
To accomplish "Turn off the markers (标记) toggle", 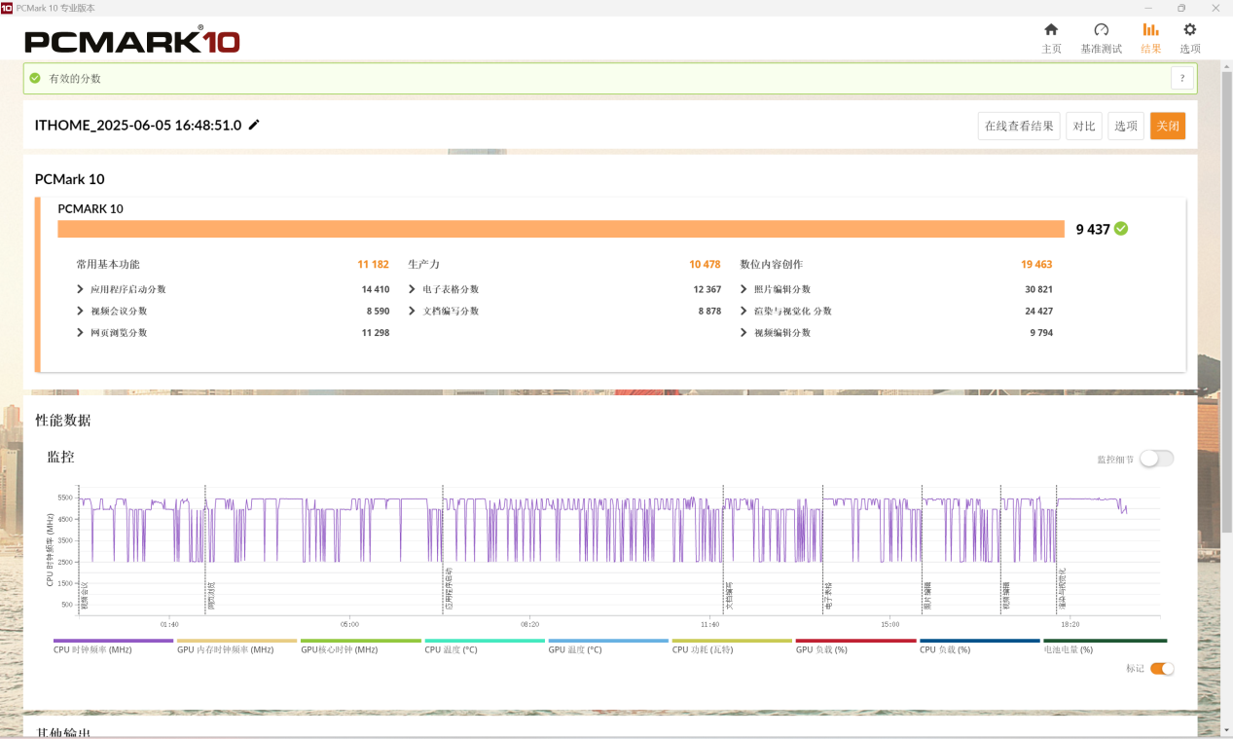I will point(1162,669).
